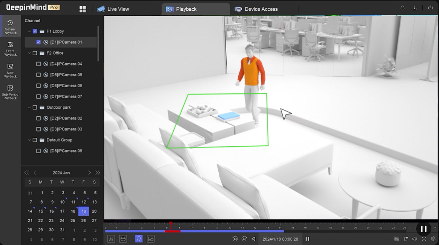Click the vehicle detection search icon
The width and height of the screenshot is (439, 245).
[x=122, y=239]
